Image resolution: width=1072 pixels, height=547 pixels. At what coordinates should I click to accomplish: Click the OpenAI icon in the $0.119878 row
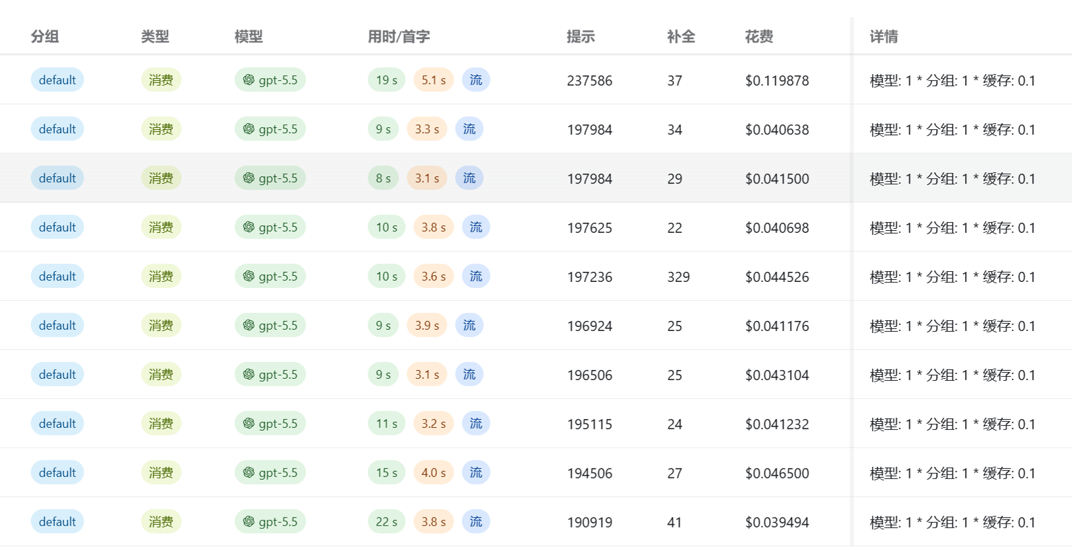click(x=248, y=80)
